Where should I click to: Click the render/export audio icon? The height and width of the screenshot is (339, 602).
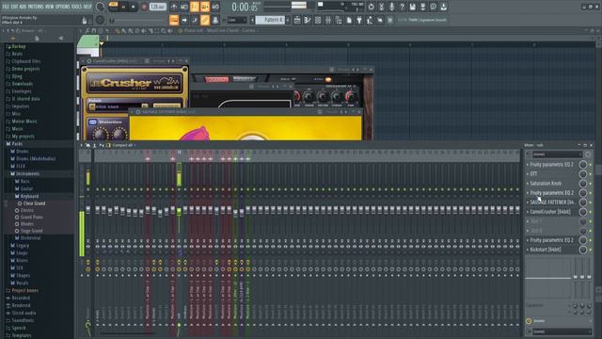[x=422, y=7]
